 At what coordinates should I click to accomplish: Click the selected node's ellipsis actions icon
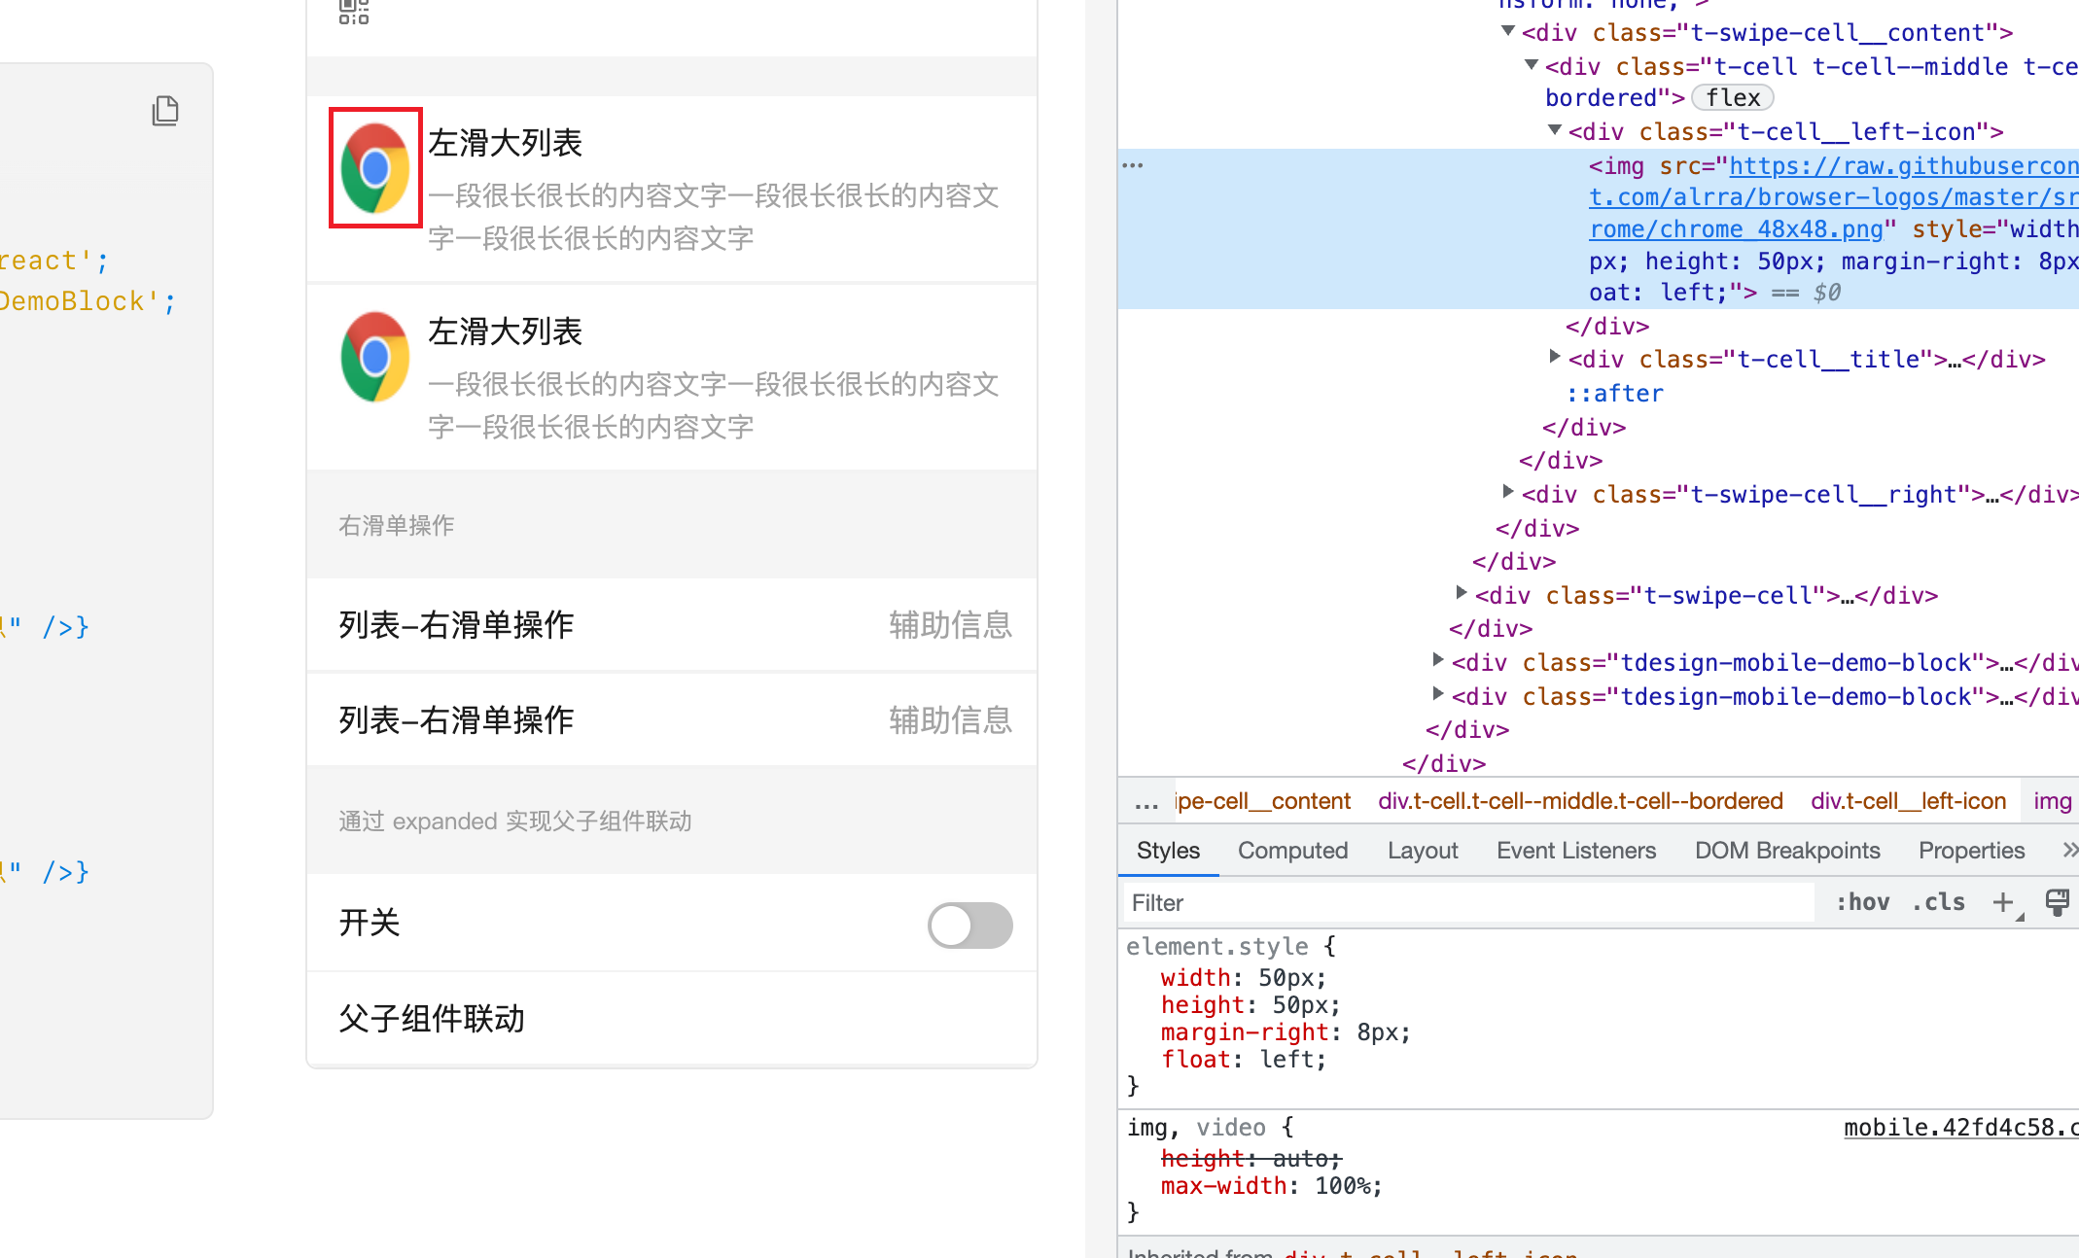pos(1133,165)
